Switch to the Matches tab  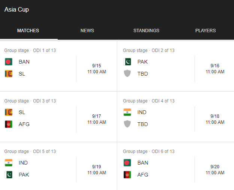(x=28, y=31)
